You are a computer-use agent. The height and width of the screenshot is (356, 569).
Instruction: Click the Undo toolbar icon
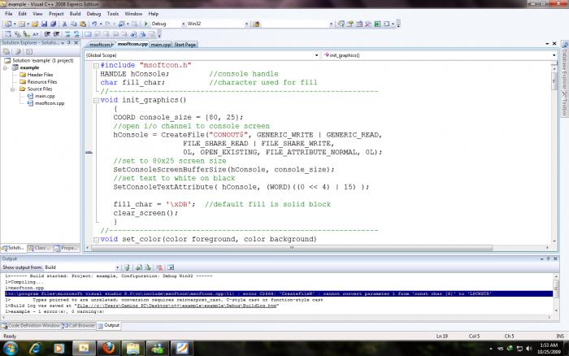point(95,24)
